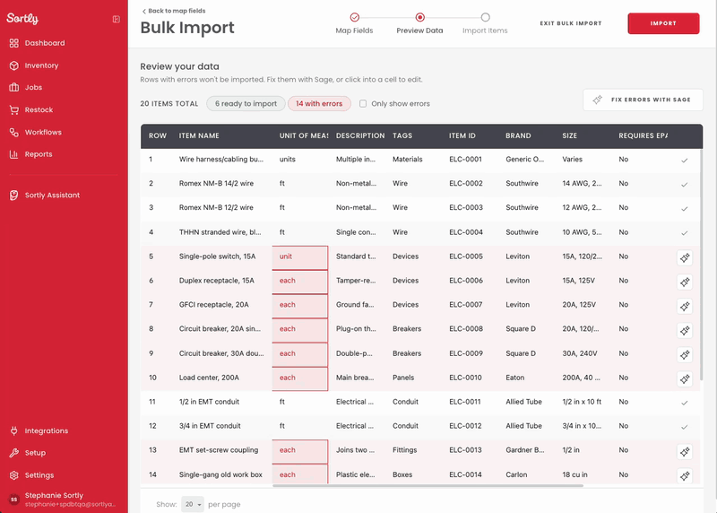
Task: Click 'Romex NM-B 14/2 wire' cell
Action: click(x=216, y=184)
